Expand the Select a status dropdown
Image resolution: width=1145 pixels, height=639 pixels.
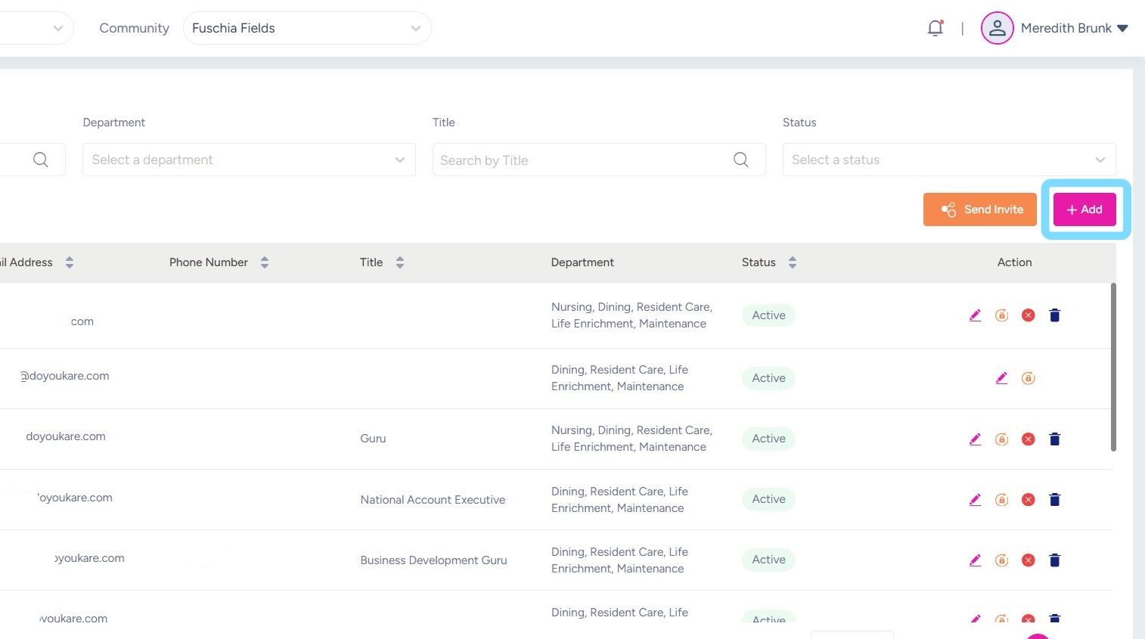pos(948,160)
